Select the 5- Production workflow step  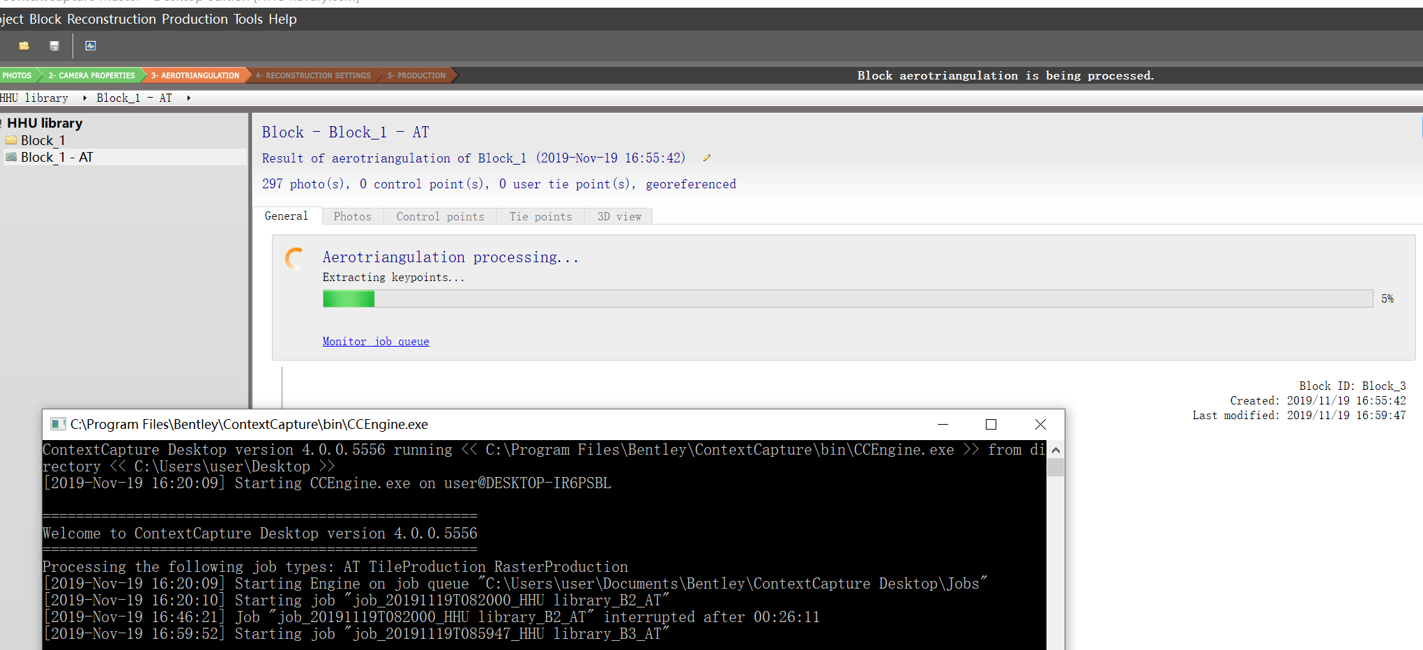(416, 75)
